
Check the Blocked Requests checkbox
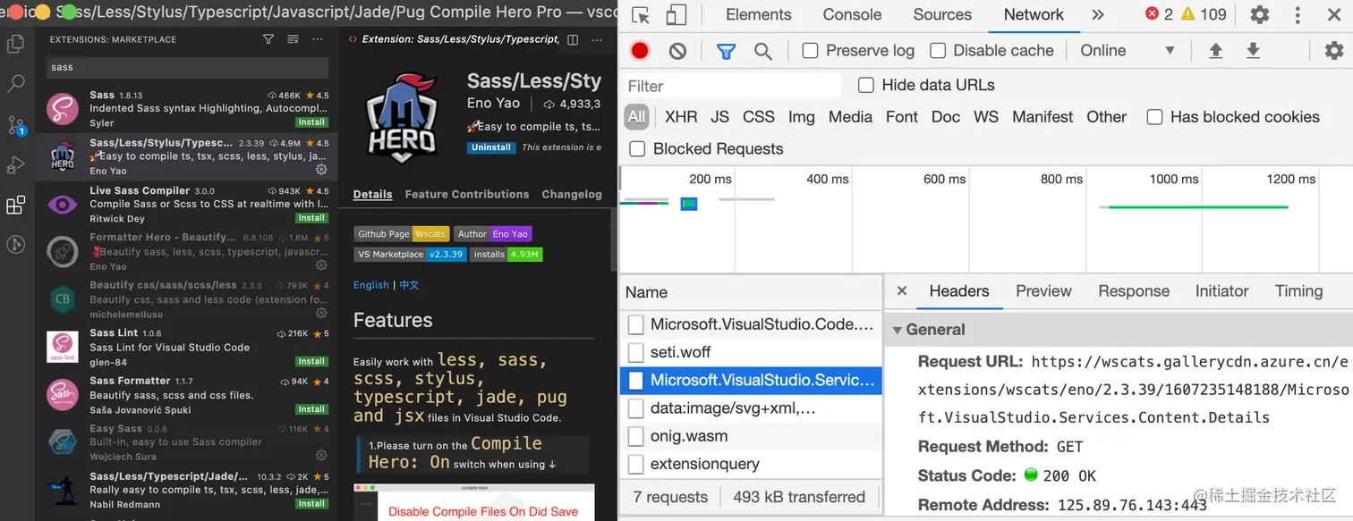pyautogui.click(x=637, y=148)
